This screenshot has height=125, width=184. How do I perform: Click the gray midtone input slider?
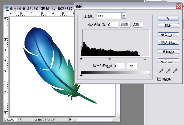(109, 59)
